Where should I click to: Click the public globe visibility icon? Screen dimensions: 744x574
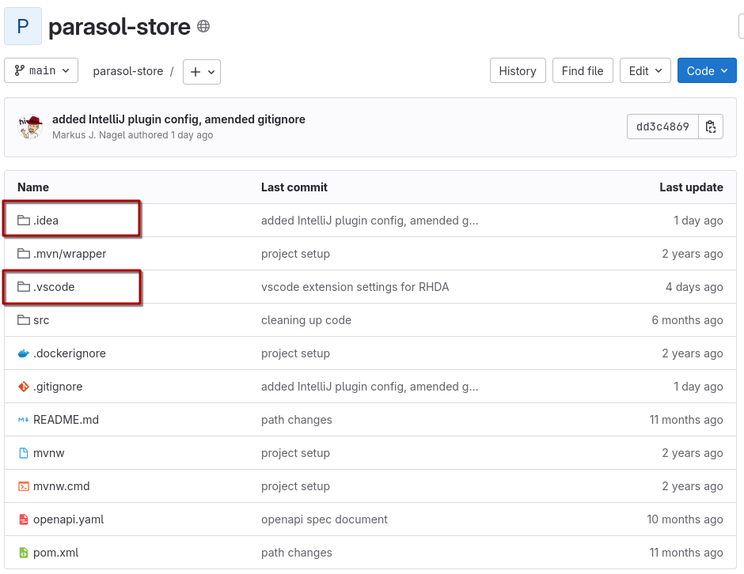203,26
